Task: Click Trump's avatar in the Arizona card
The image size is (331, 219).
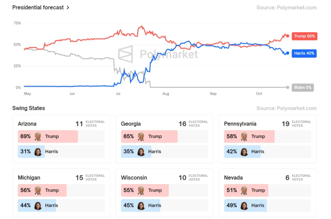Action: coord(38,136)
